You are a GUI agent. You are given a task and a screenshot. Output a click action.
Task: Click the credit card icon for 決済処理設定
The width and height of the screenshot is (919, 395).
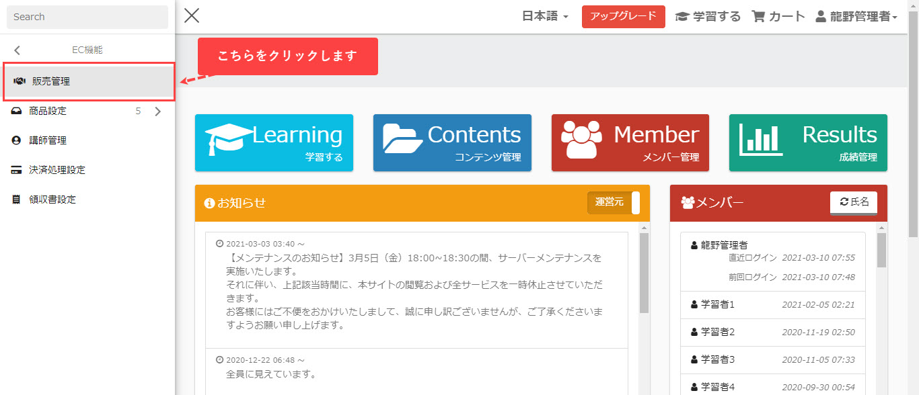(16, 170)
